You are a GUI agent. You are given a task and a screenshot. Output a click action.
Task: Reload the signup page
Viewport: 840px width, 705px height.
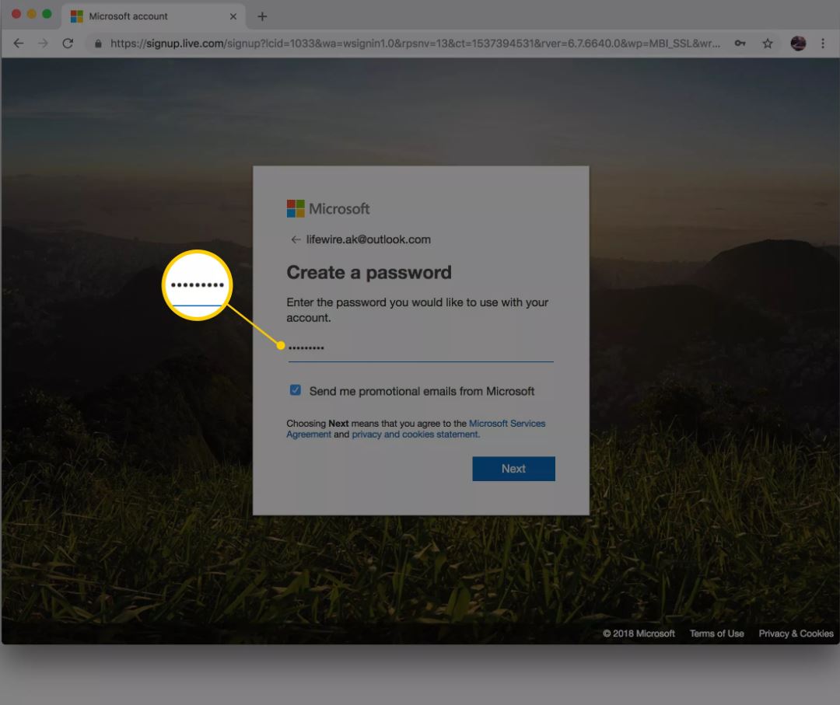(68, 44)
